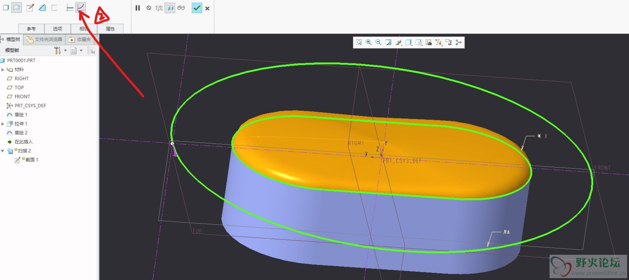Pause the sweep feature tool
Image resolution: width=629 pixels, height=280 pixels.
click(138, 8)
